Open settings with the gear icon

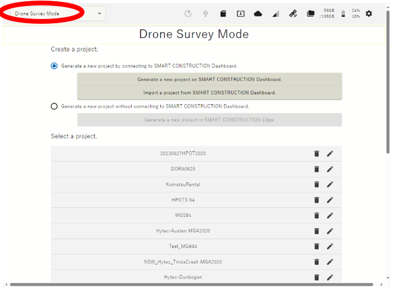pyautogui.click(x=369, y=14)
